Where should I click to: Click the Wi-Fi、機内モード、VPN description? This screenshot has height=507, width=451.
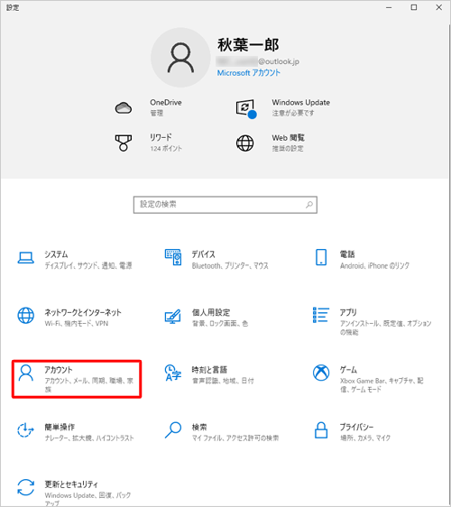[77, 323]
